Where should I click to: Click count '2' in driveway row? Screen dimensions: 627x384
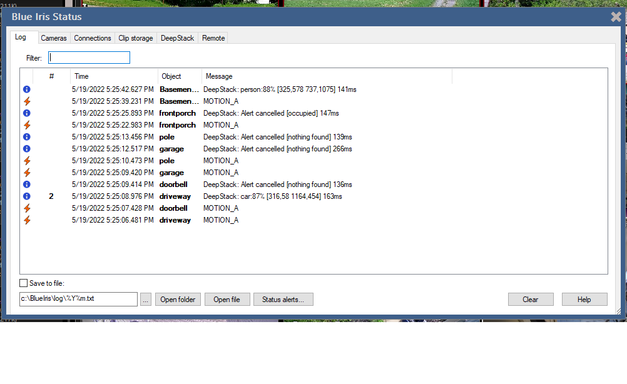(x=51, y=196)
